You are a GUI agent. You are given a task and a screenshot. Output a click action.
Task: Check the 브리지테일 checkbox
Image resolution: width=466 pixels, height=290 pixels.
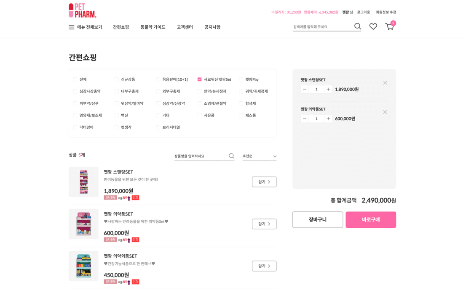(158, 127)
